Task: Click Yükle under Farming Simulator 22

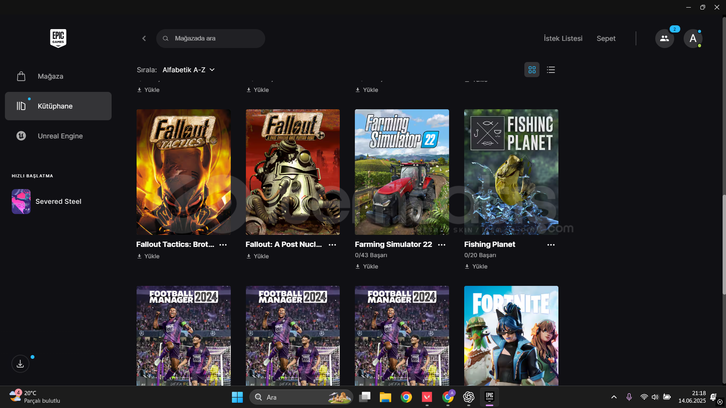Action: [367, 267]
